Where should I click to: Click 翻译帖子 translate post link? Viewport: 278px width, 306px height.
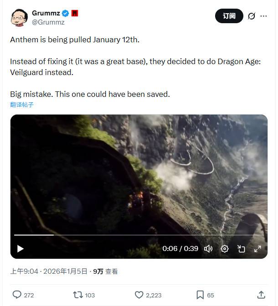coord(22,105)
